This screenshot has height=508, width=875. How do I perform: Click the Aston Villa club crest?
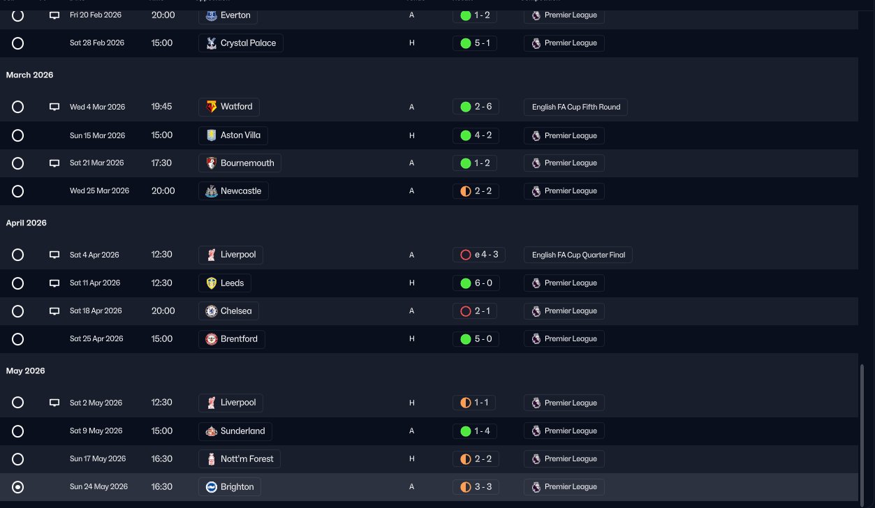pos(212,135)
